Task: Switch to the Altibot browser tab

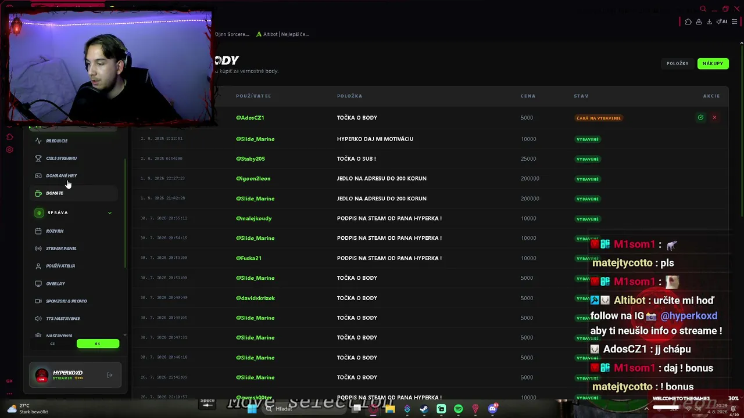Action: (x=282, y=34)
